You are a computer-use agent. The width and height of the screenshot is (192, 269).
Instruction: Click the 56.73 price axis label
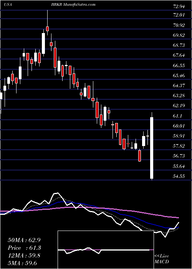pyautogui.click(x=179, y=156)
